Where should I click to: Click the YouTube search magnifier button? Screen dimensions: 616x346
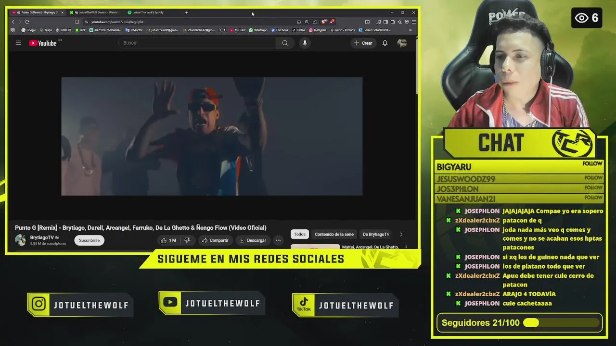pyautogui.click(x=285, y=43)
